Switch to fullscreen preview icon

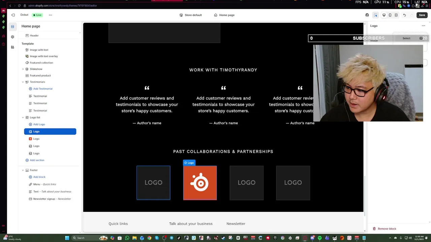[396, 15]
